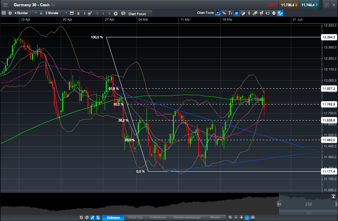Viewport: 338px width, 221px height.
Task: Click the magnifier zoom icon at bottom
Action: pos(230,217)
